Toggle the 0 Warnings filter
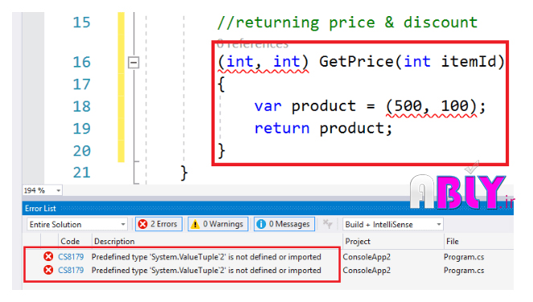The width and height of the screenshot is (533, 302). (218, 224)
